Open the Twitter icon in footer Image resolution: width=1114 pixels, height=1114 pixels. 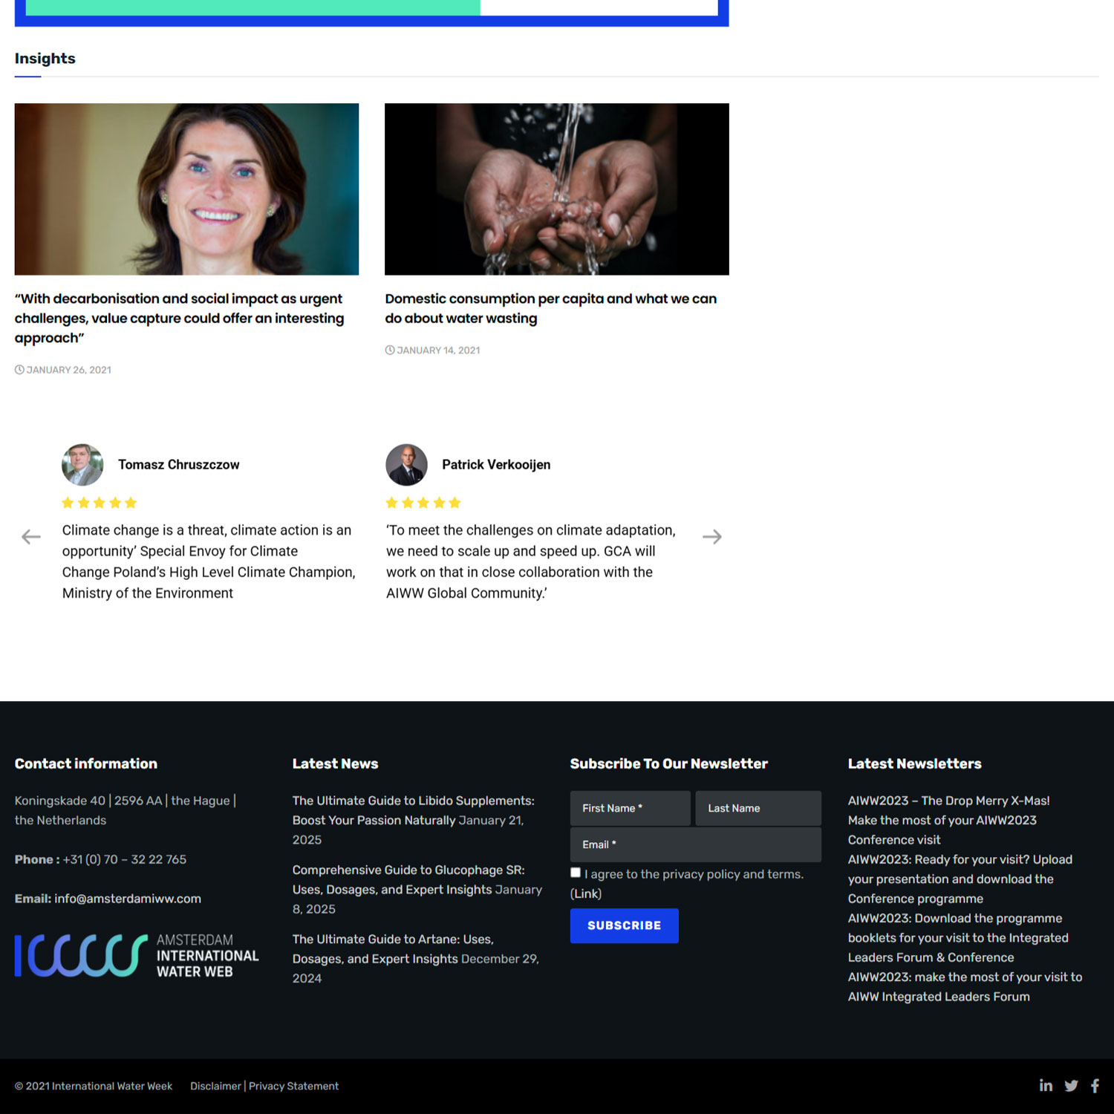(x=1071, y=1086)
